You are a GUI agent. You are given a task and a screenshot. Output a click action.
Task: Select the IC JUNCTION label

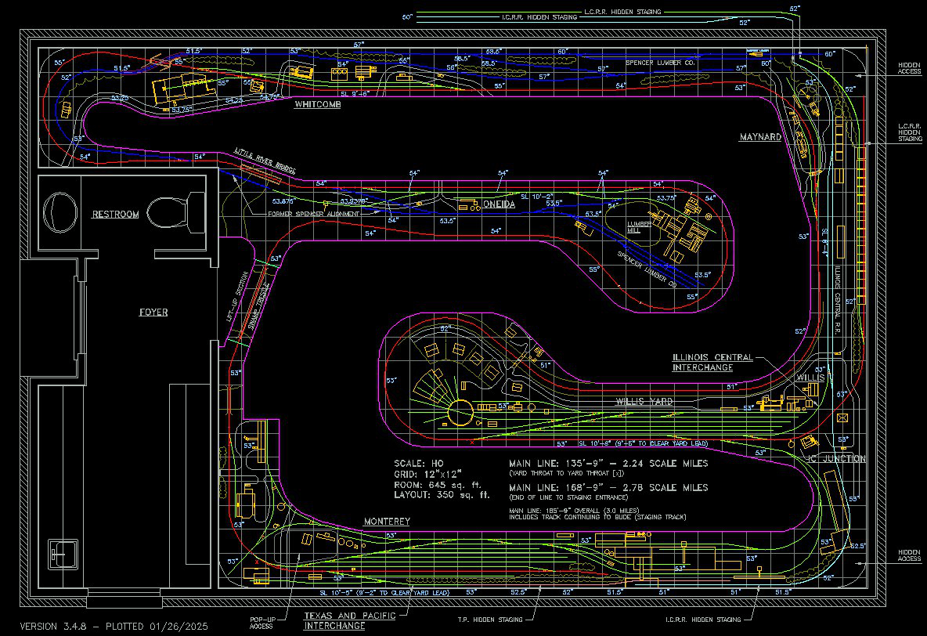836,458
